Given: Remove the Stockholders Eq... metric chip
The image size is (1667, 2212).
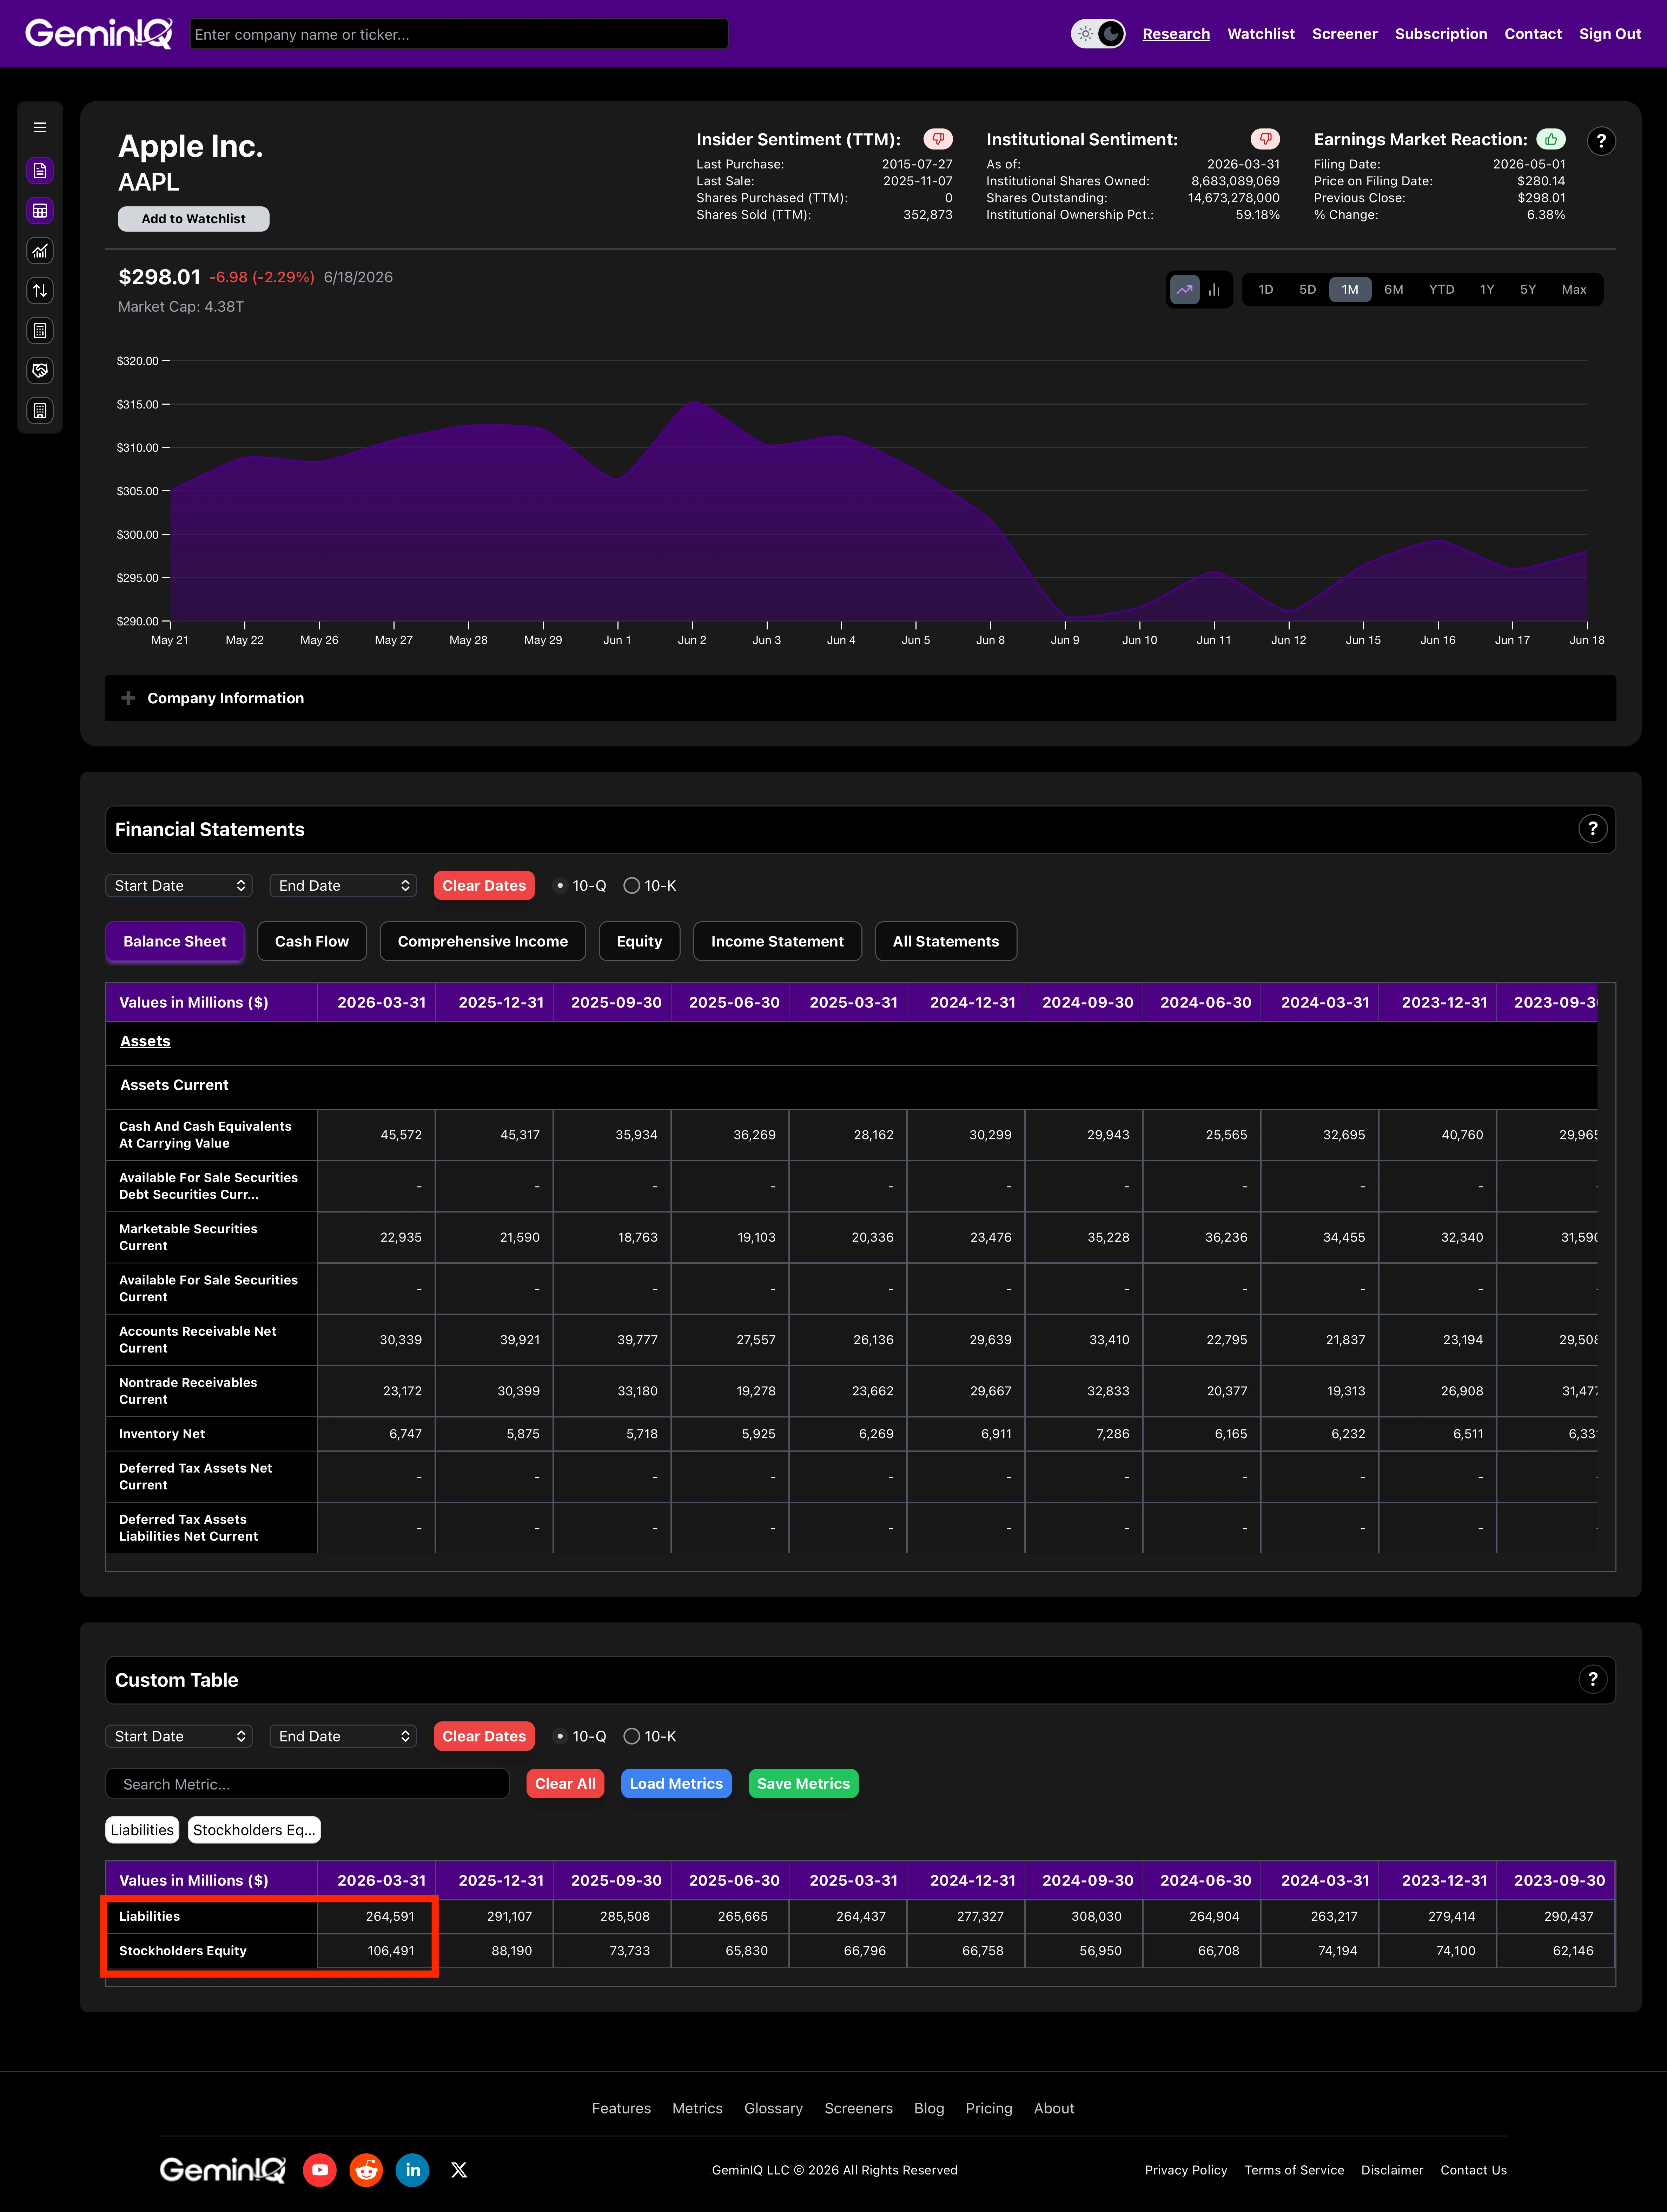Looking at the screenshot, I should (254, 1830).
